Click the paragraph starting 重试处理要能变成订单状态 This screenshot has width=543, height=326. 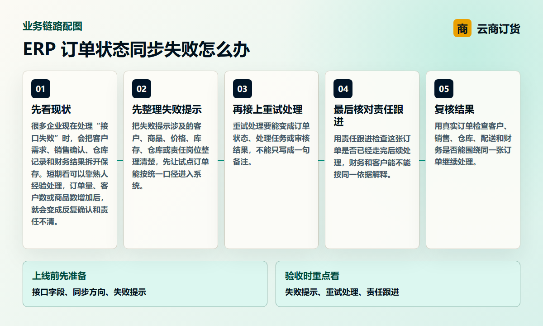pyautogui.click(x=271, y=144)
